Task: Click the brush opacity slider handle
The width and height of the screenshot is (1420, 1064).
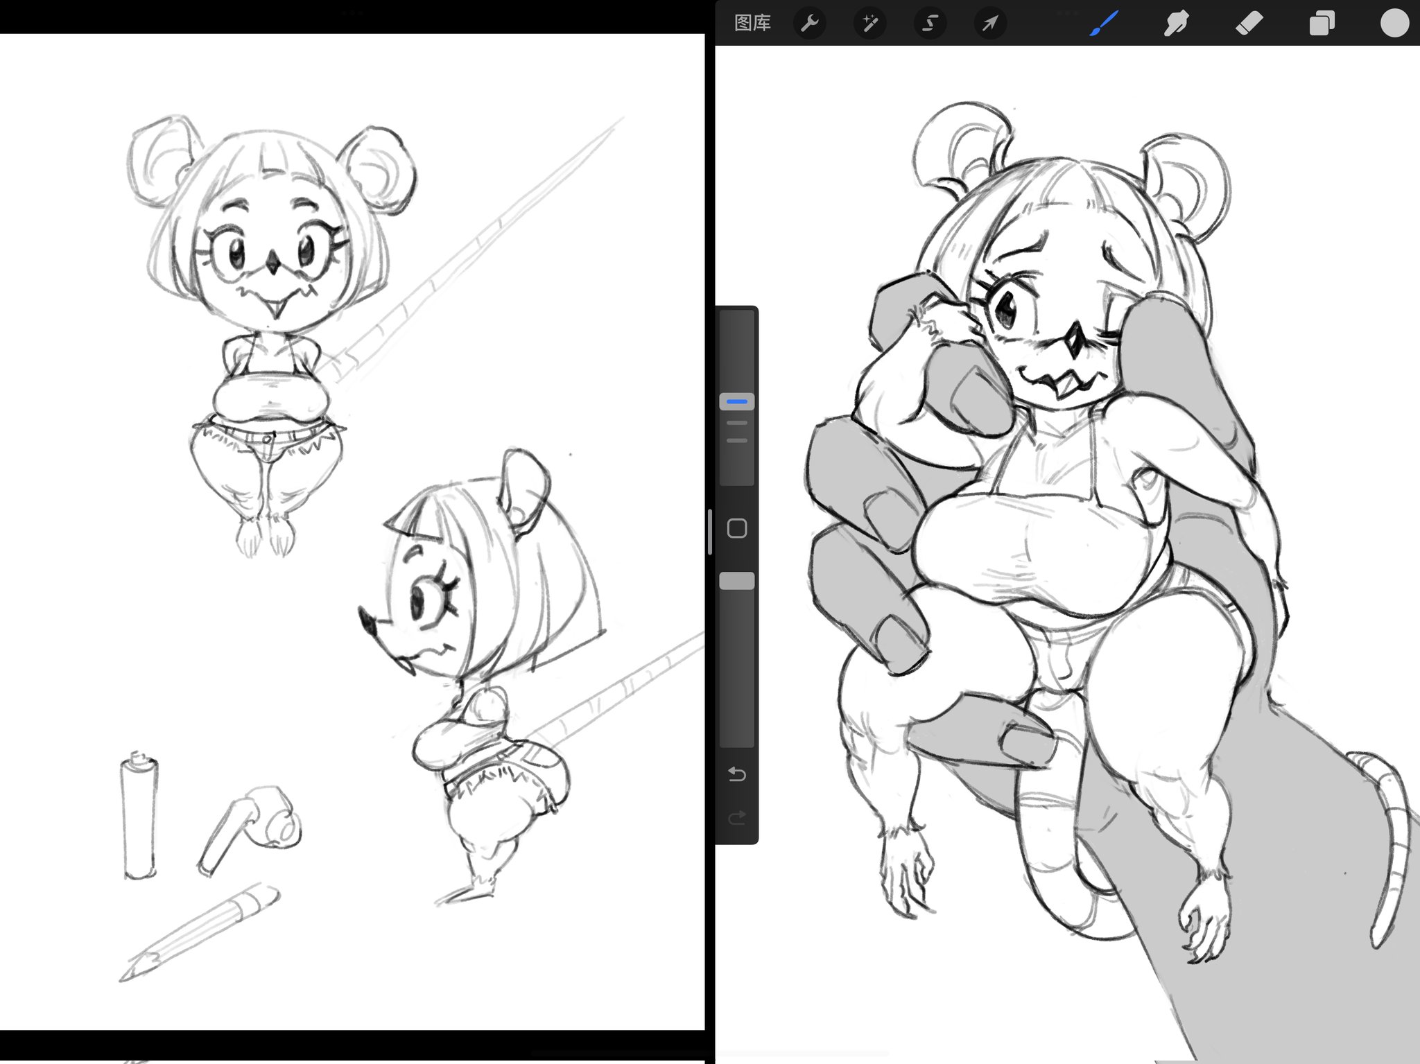Action: [737, 581]
